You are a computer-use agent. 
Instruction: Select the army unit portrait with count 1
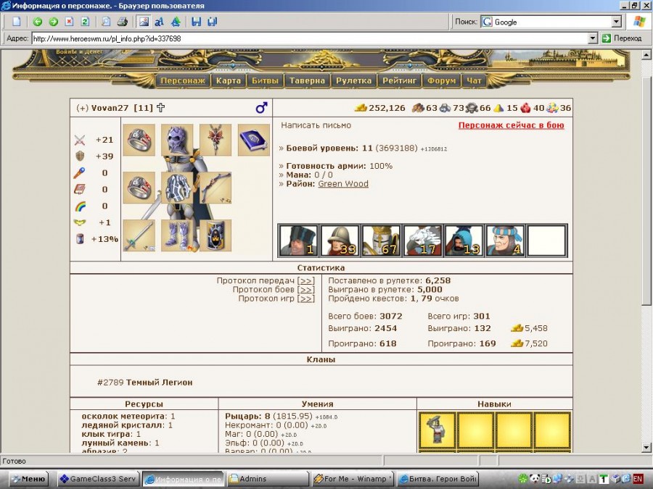(x=298, y=241)
